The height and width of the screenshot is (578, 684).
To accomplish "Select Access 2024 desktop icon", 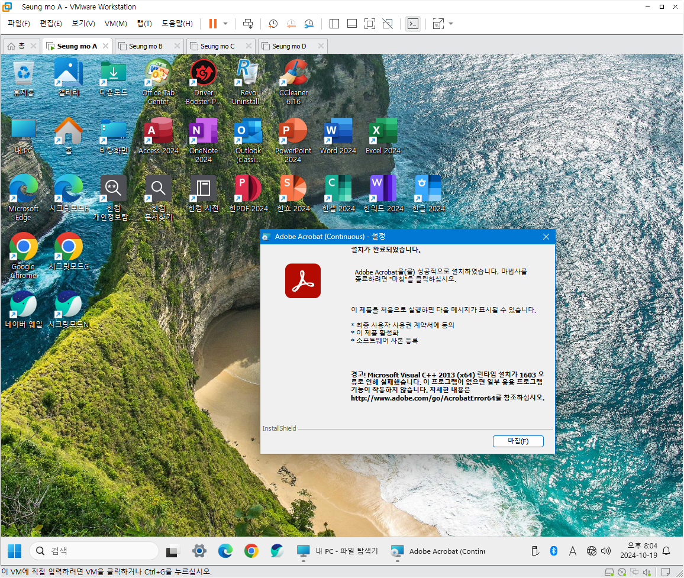I will coord(159,136).
